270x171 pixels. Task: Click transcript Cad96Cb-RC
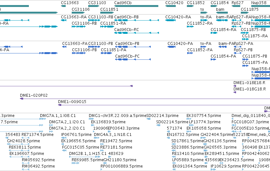(126, 30)
